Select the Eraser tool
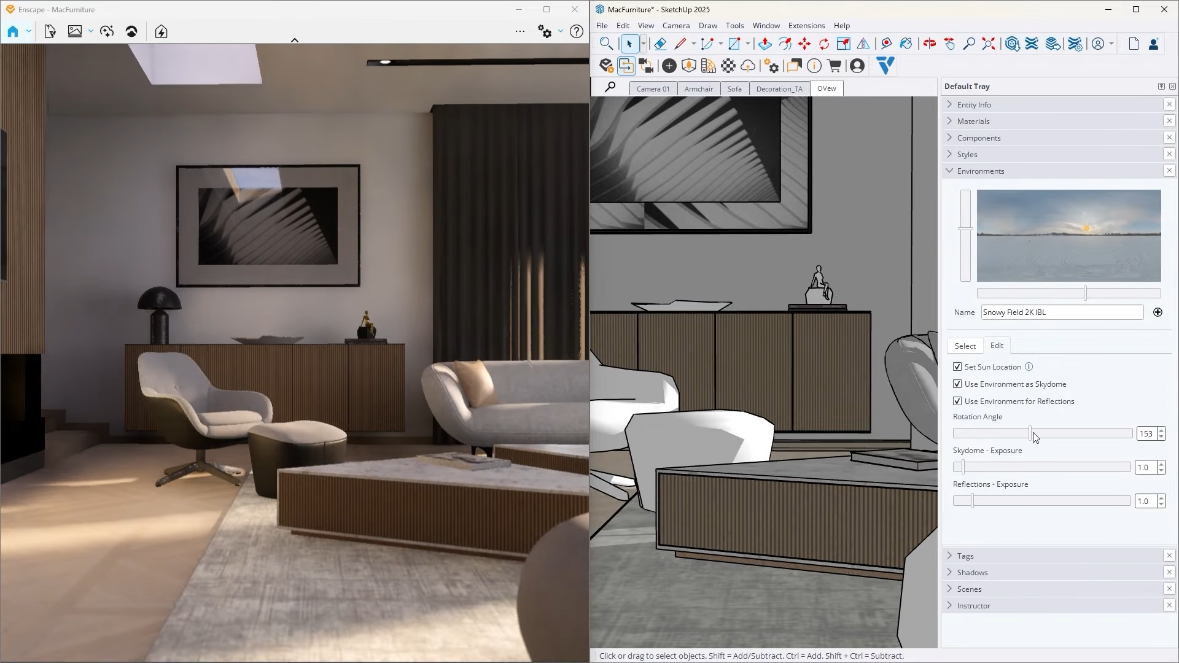Image resolution: width=1179 pixels, height=663 pixels. tap(660, 44)
